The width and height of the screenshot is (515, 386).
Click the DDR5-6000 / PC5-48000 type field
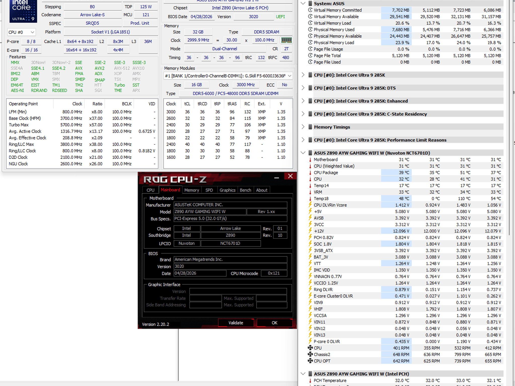pos(235,93)
